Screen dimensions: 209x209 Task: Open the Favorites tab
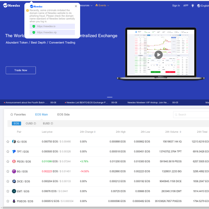tap(18, 114)
